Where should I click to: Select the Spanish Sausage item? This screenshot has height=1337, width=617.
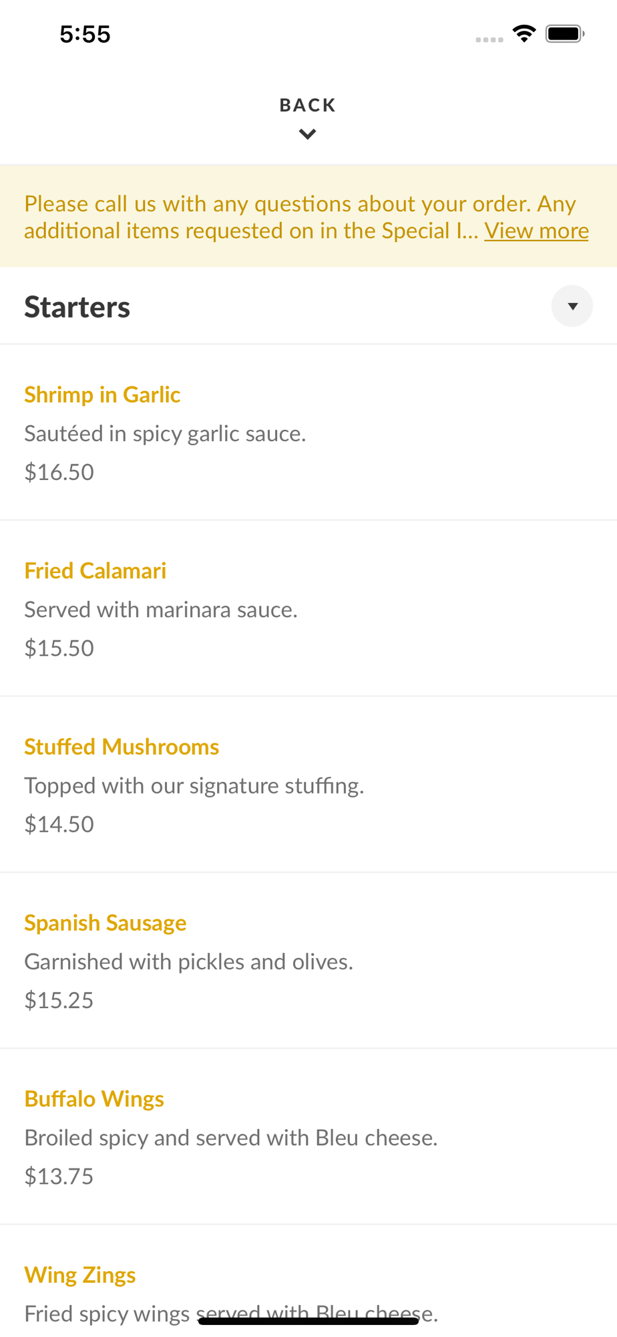click(x=106, y=923)
